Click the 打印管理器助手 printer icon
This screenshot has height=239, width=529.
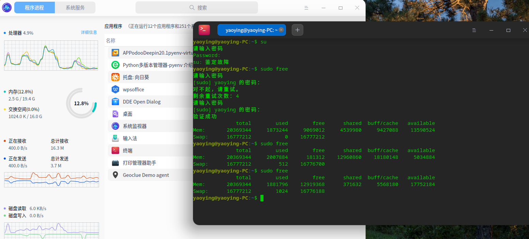(115, 163)
